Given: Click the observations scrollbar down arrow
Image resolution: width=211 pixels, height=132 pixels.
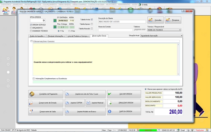Looking at the screenshot, I should pos(179,74).
